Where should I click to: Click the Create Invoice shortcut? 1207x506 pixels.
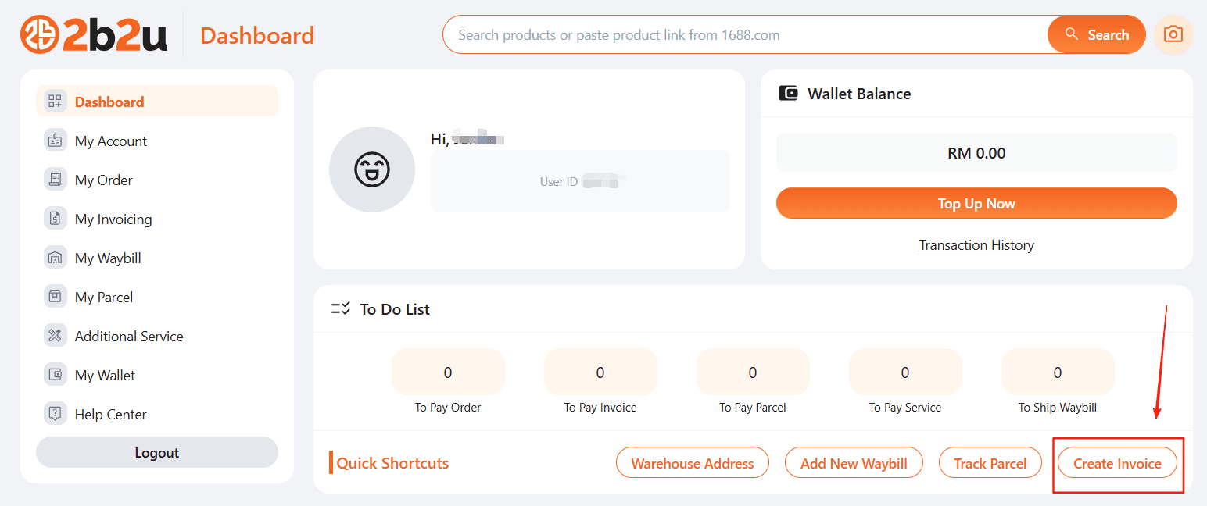click(1116, 463)
